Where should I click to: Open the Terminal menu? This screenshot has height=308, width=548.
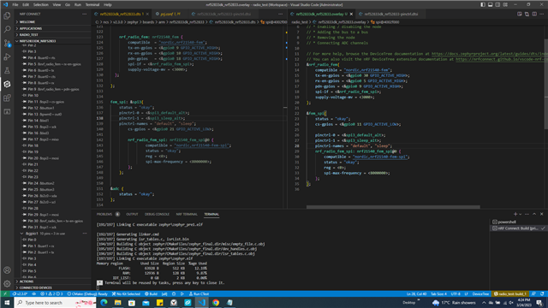click(x=92, y=4)
